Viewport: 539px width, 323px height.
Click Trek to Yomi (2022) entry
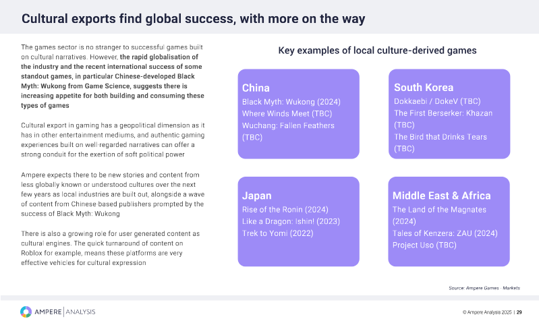(275, 233)
